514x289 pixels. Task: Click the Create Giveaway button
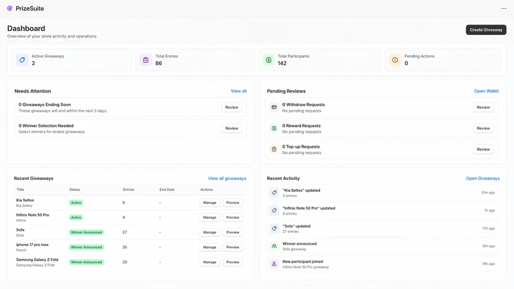click(x=486, y=30)
